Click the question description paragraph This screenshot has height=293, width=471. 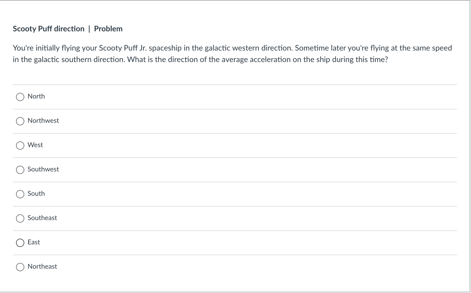click(232, 53)
